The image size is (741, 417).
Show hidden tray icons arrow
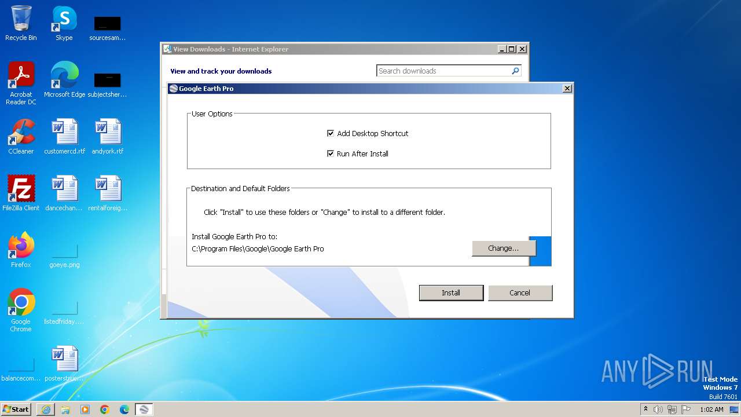point(645,409)
